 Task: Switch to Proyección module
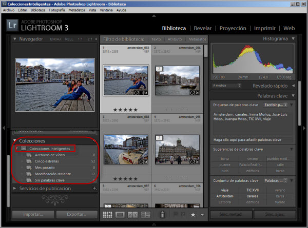pyautogui.click(x=233, y=28)
